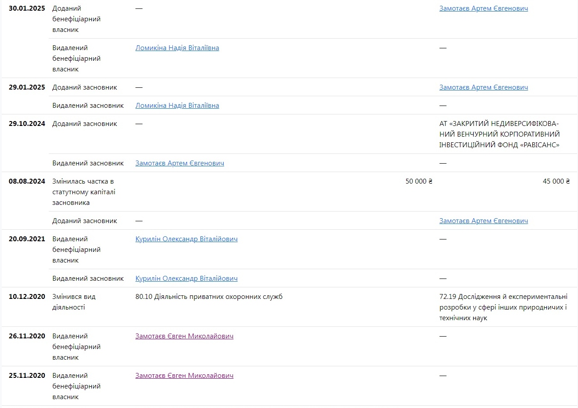The height and width of the screenshot is (408, 578).
Task: Open Замотаєв Євген link dated 25.11.2020
Action: (x=184, y=376)
